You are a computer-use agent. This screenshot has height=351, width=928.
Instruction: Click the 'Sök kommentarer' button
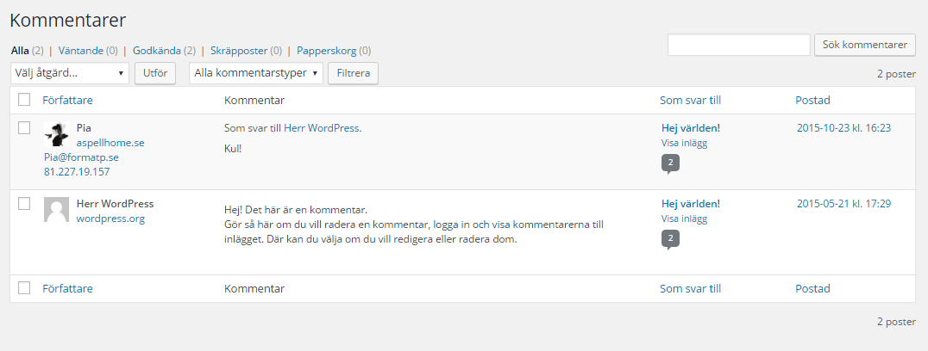[x=865, y=45]
